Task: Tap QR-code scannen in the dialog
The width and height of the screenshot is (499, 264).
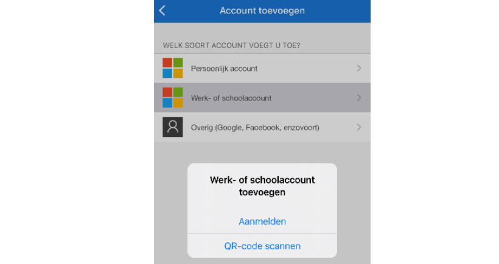Action: point(262,246)
